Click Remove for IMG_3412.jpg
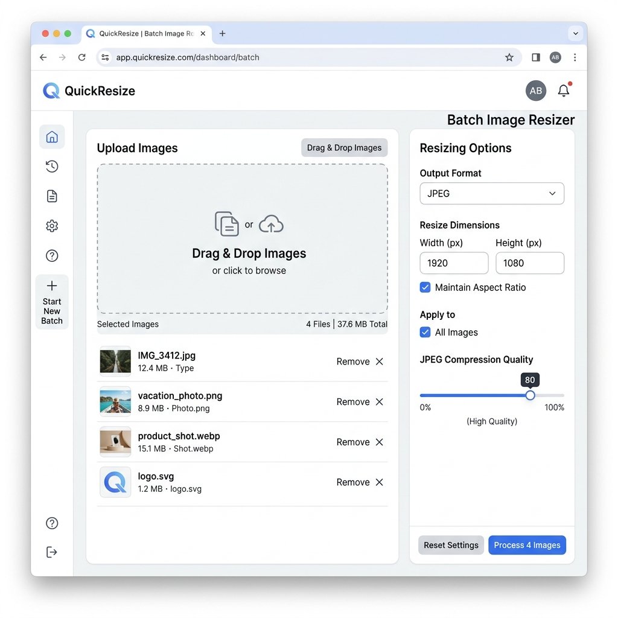Image resolution: width=618 pixels, height=618 pixels. click(353, 362)
